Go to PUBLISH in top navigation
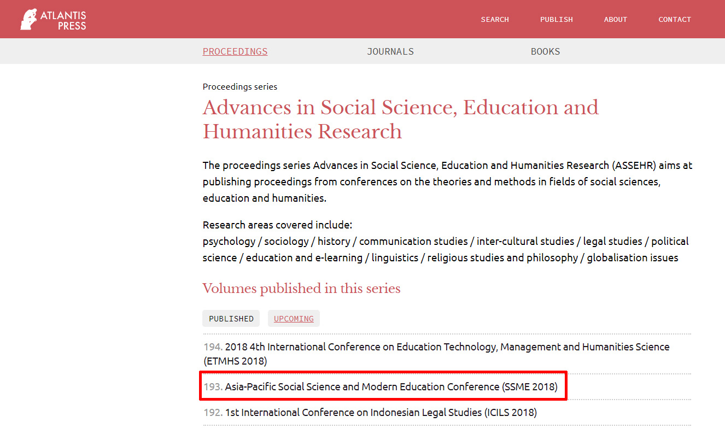Viewport: 725px width, 428px height. pyautogui.click(x=556, y=20)
